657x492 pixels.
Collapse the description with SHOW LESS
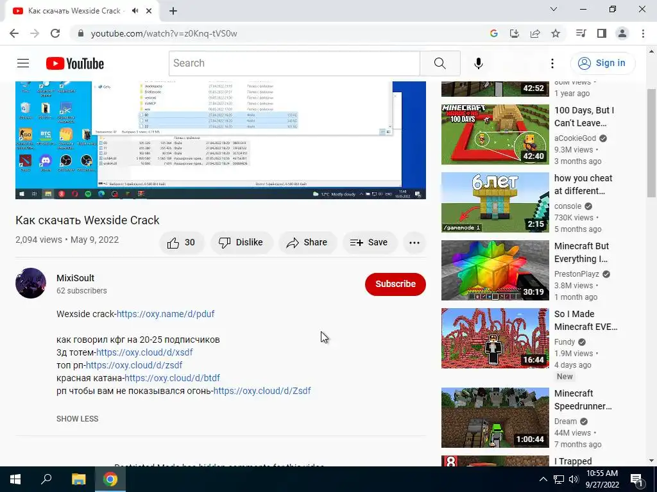tap(78, 419)
